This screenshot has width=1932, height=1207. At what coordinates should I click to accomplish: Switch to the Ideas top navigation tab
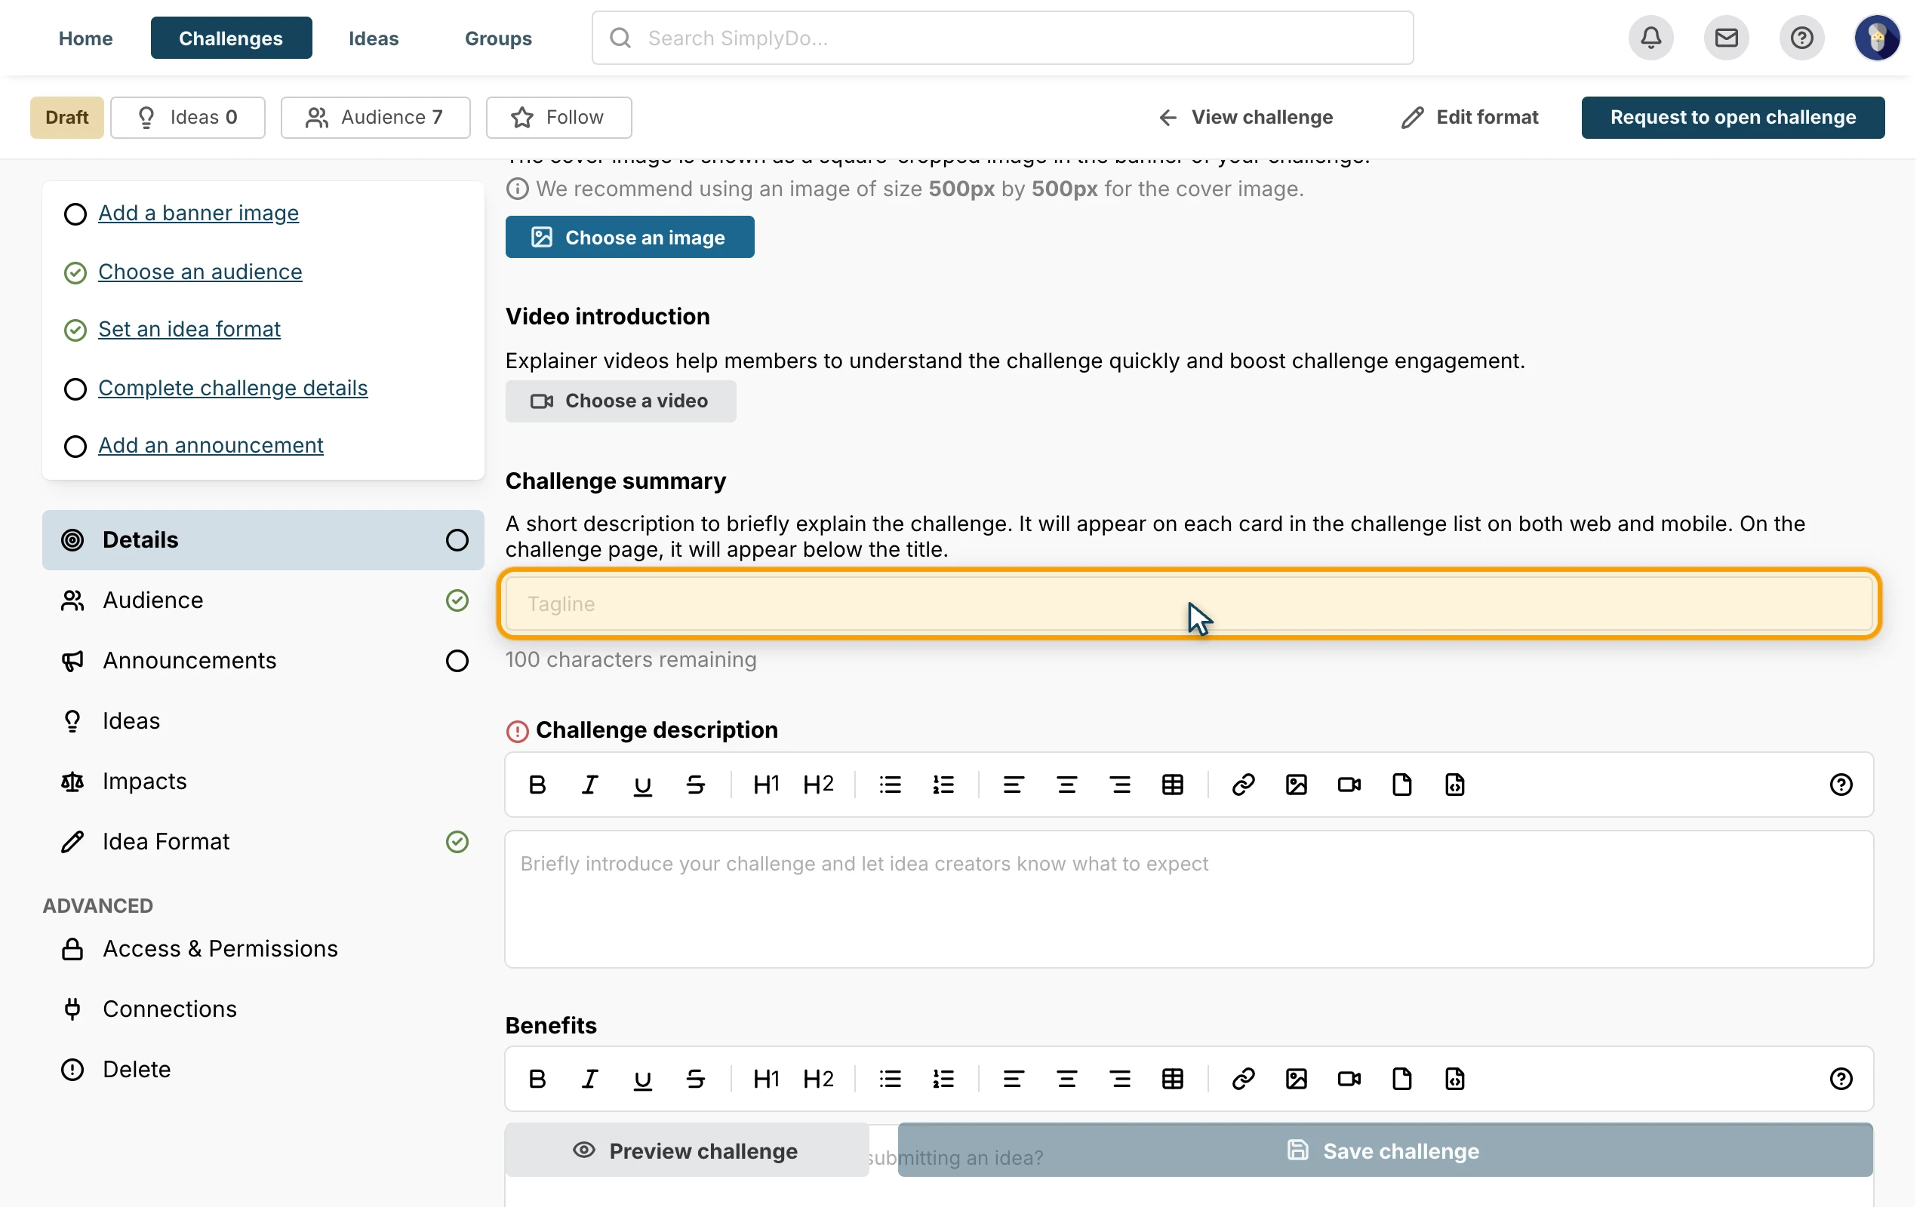[374, 38]
